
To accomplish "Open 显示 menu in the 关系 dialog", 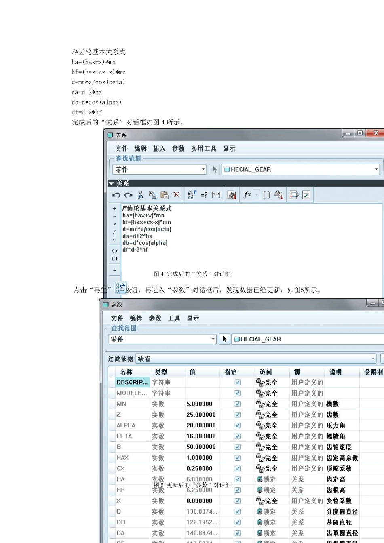I will (229, 149).
